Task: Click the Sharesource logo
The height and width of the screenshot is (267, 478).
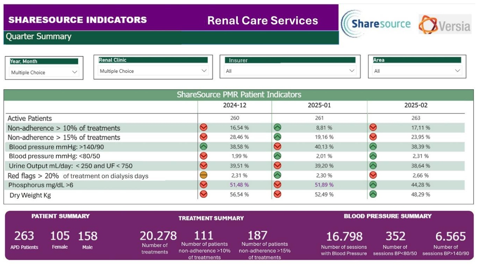Action: [x=376, y=24]
